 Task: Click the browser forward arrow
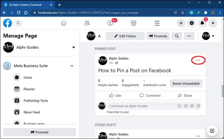tap(11, 13)
